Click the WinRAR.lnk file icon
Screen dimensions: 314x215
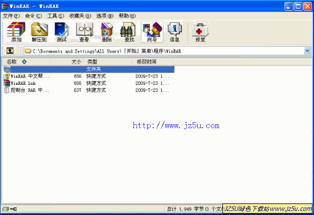click(x=7, y=83)
